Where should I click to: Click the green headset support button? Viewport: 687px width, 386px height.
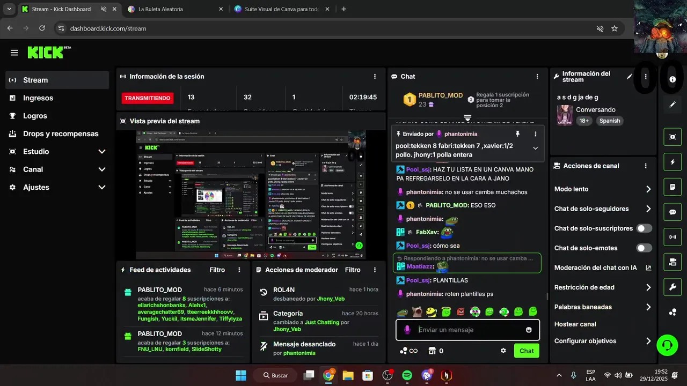point(667,345)
